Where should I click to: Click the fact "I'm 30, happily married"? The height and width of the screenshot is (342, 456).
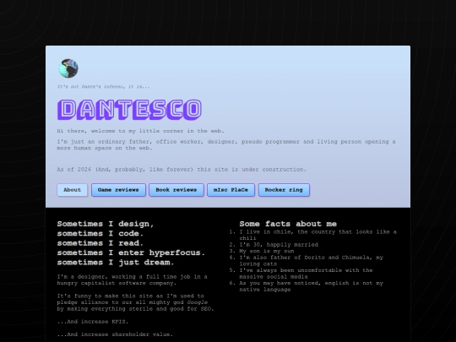pyautogui.click(x=279, y=245)
